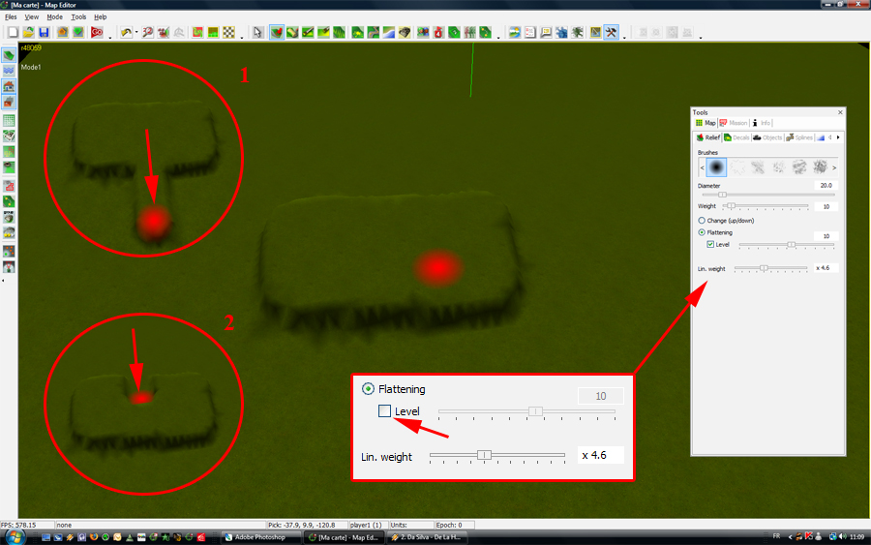The width and height of the screenshot is (871, 545).
Task: Switch to the Decals tab
Action: (737, 137)
